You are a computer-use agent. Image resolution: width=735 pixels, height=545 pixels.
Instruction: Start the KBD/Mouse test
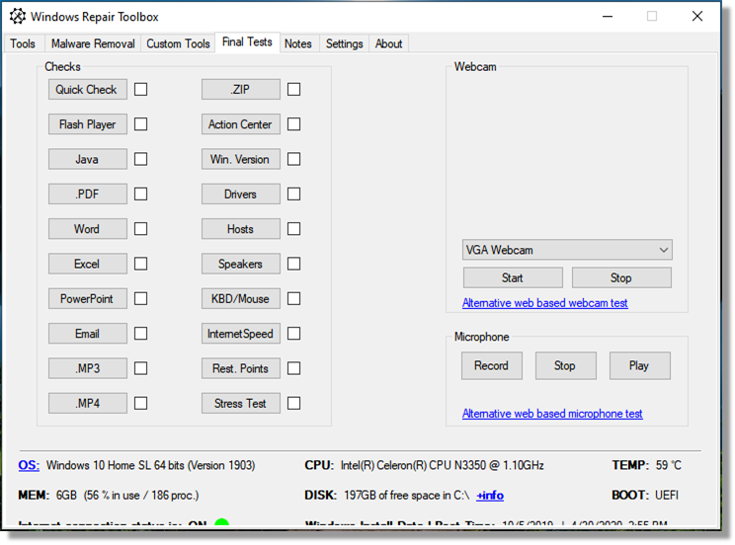241,298
